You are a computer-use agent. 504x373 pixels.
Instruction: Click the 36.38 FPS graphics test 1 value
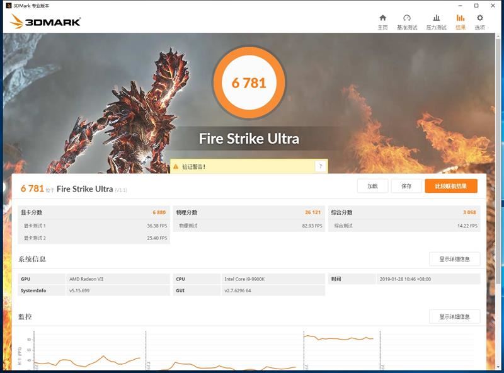point(157,226)
